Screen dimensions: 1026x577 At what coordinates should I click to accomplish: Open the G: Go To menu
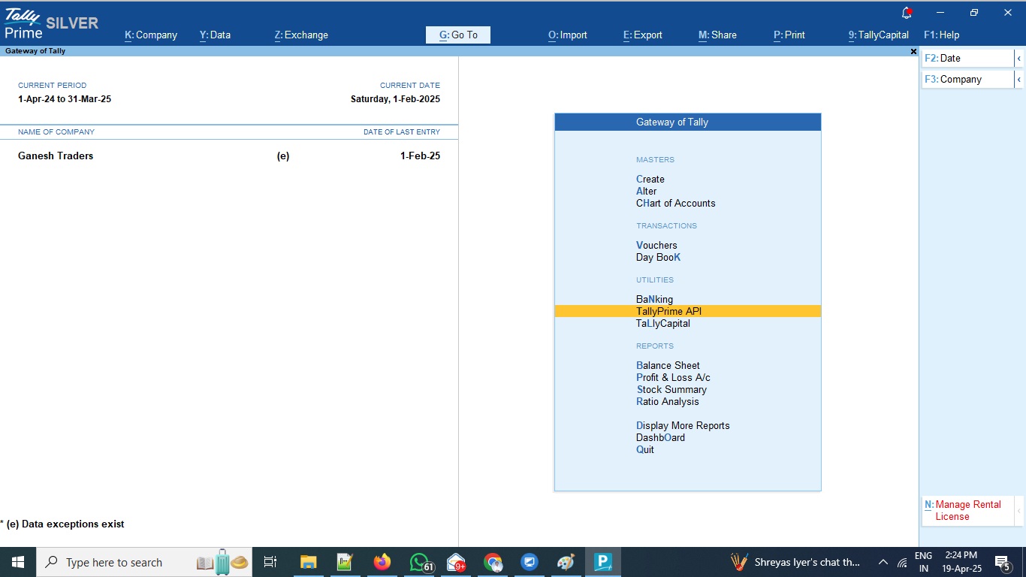click(458, 35)
